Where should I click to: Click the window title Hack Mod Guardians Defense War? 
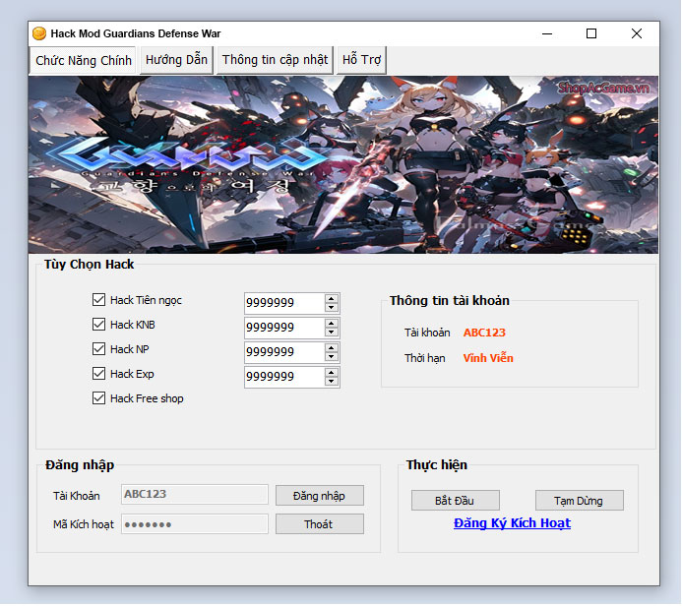click(x=136, y=33)
